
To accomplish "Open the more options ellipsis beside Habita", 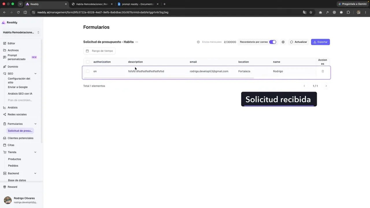I will tap(137, 42).
